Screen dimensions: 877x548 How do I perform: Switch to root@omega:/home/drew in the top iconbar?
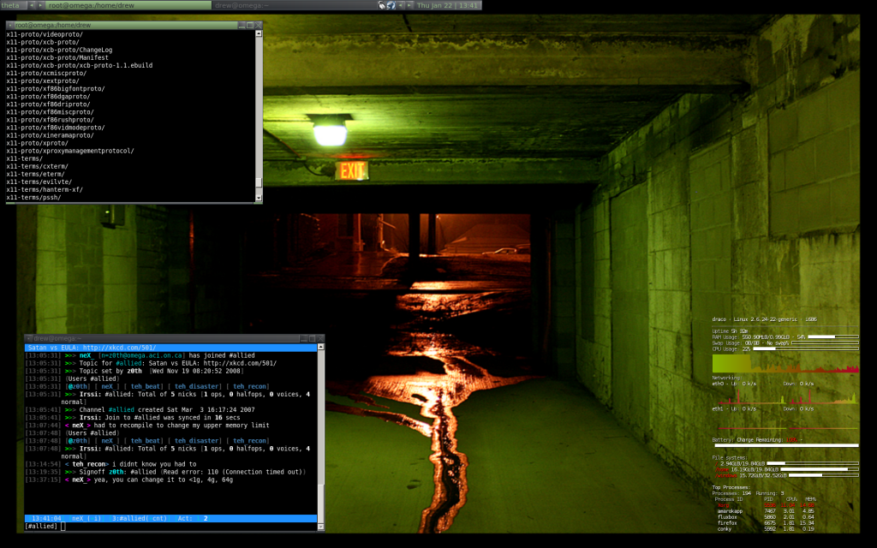(128, 5)
